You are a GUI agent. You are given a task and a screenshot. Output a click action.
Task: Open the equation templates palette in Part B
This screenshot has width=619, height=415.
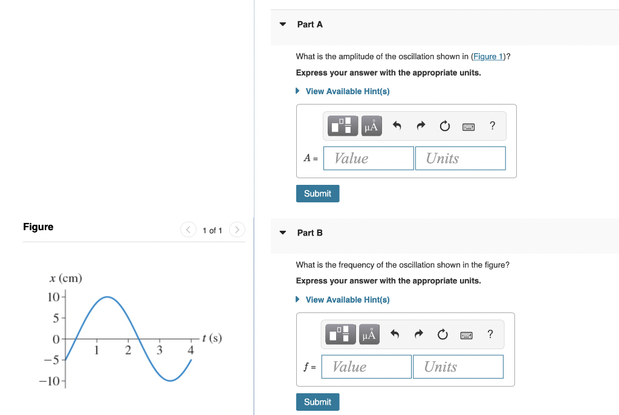click(x=340, y=334)
